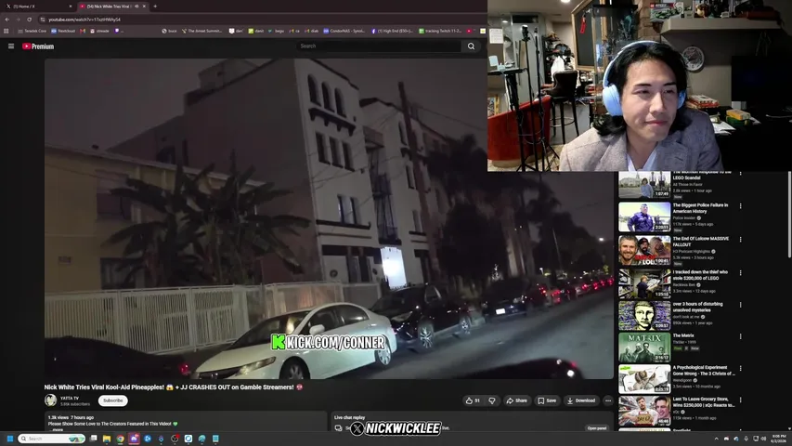Open the Gmail bookmark icon
This screenshot has width=792, height=446.
pyautogui.click(x=83, y=31)
